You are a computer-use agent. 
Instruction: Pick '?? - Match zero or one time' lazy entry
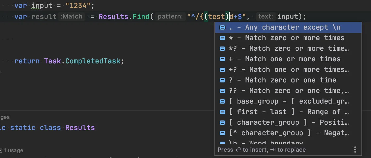click(x=288, y=91)
